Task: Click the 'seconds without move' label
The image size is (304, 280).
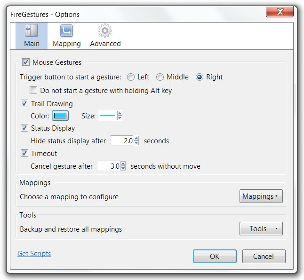Action: tap(166, 166)
